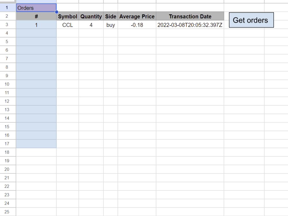Image resolution: width=288 pixels, height=216 pixels.
Task: Select the Side header cell
Action: coord(111,16)
